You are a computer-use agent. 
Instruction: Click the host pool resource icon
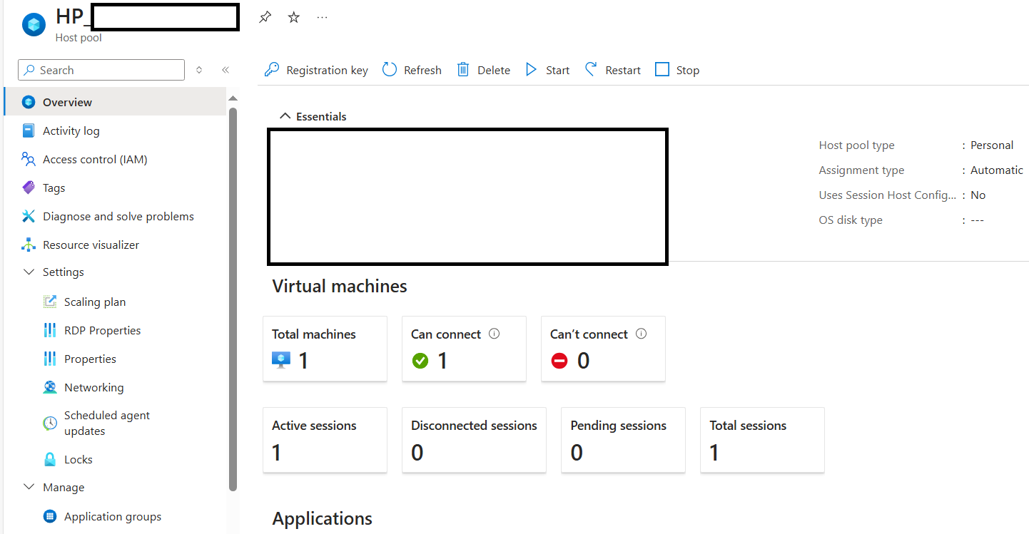point(34,25)
